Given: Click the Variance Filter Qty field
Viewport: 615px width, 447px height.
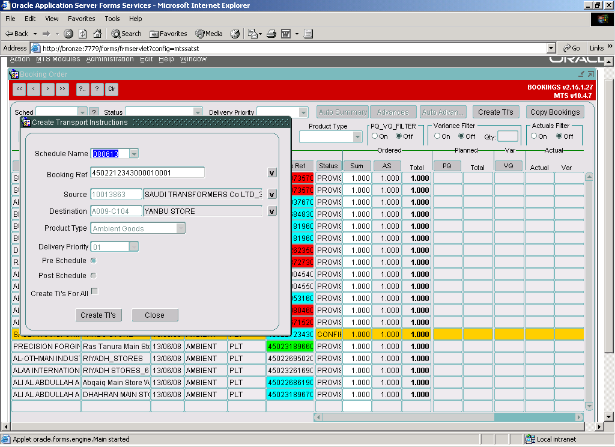Looking at the screenshot, I should click(507, 136).
